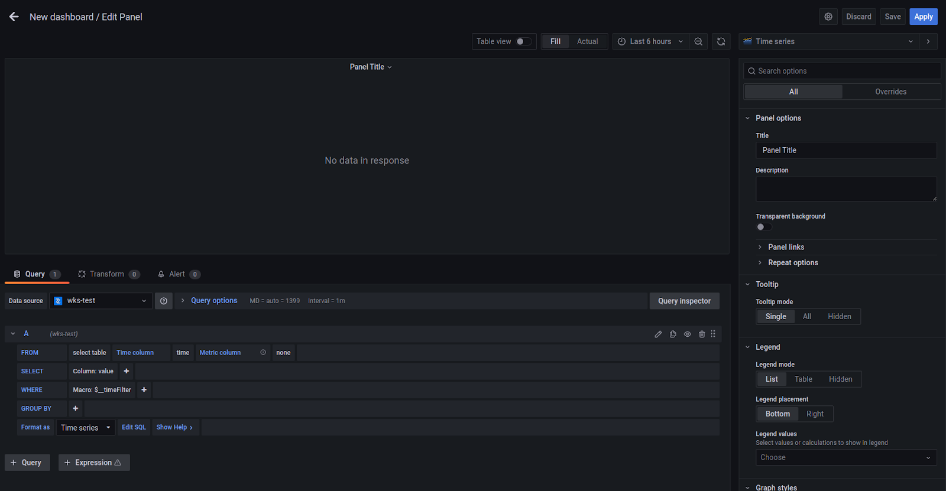Screen dimensions: 946x491
Task: Click Show Help link
Action: (x=174, y=427)
